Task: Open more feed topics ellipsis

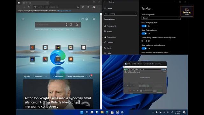Action: pyautogui.click(x=46, y=76)
